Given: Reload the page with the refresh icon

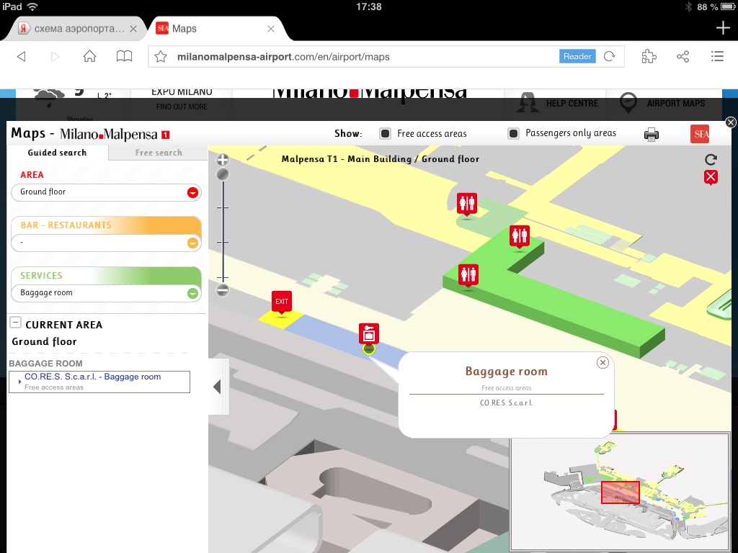Looking at the screenshot, I should coord(610,56).
